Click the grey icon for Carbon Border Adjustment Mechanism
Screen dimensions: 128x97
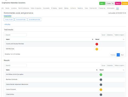point(101,85)
